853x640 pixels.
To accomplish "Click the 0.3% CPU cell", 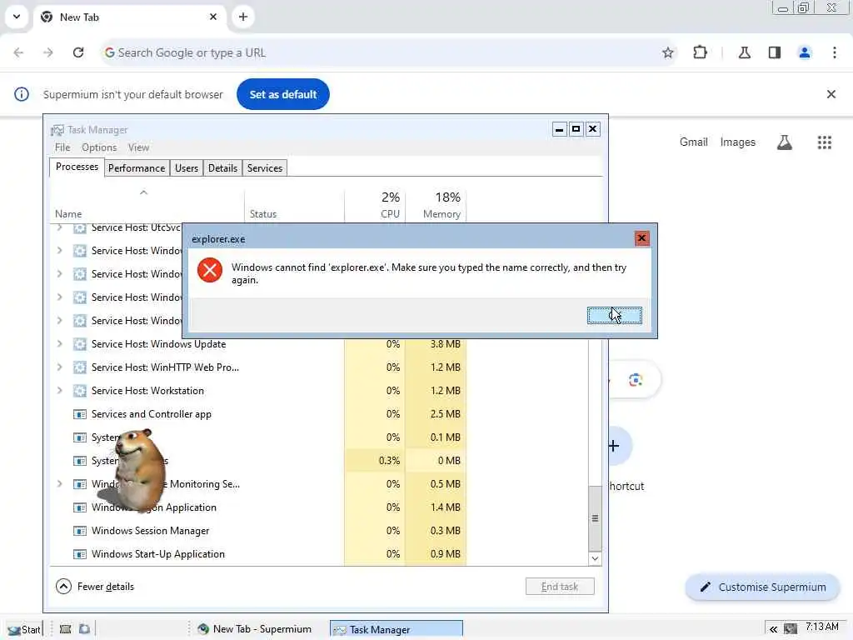I will (x=375, y=460).
